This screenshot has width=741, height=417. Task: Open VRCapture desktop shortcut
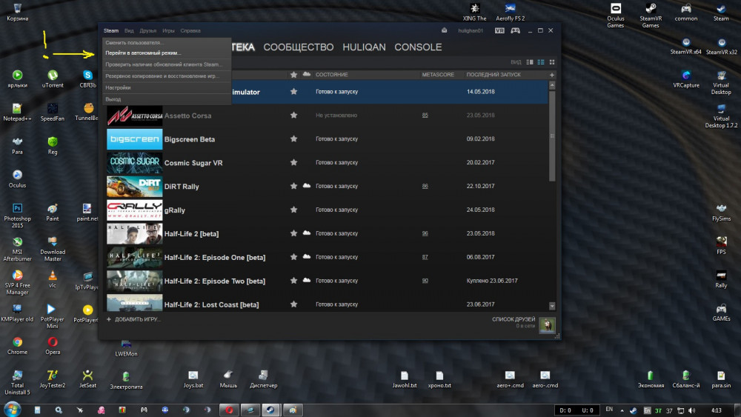[686, 79]
